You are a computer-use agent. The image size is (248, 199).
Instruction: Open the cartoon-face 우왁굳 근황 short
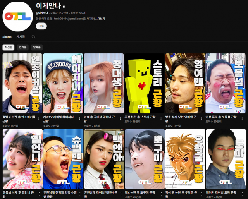tap(185, 159)
